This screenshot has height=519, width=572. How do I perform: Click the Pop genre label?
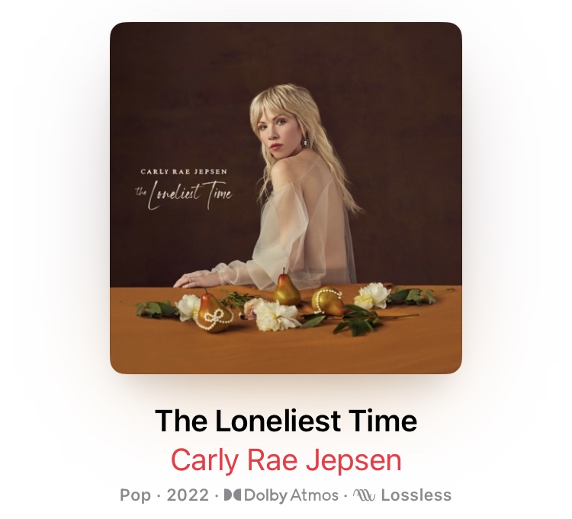(135, 495)
